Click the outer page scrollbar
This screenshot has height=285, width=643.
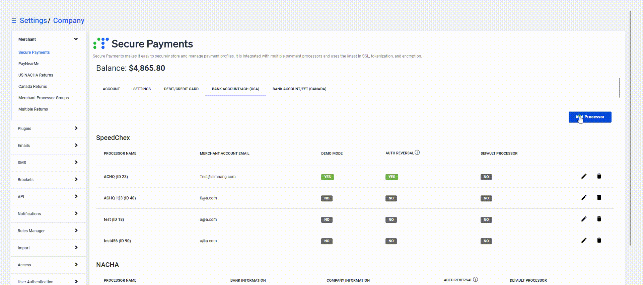click(630, 128)
